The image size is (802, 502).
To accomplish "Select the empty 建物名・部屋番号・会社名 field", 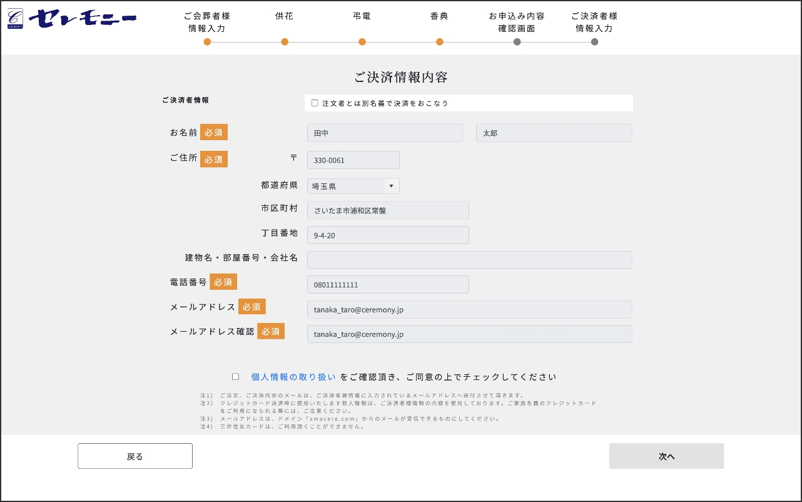I will (x=469, y=260).
